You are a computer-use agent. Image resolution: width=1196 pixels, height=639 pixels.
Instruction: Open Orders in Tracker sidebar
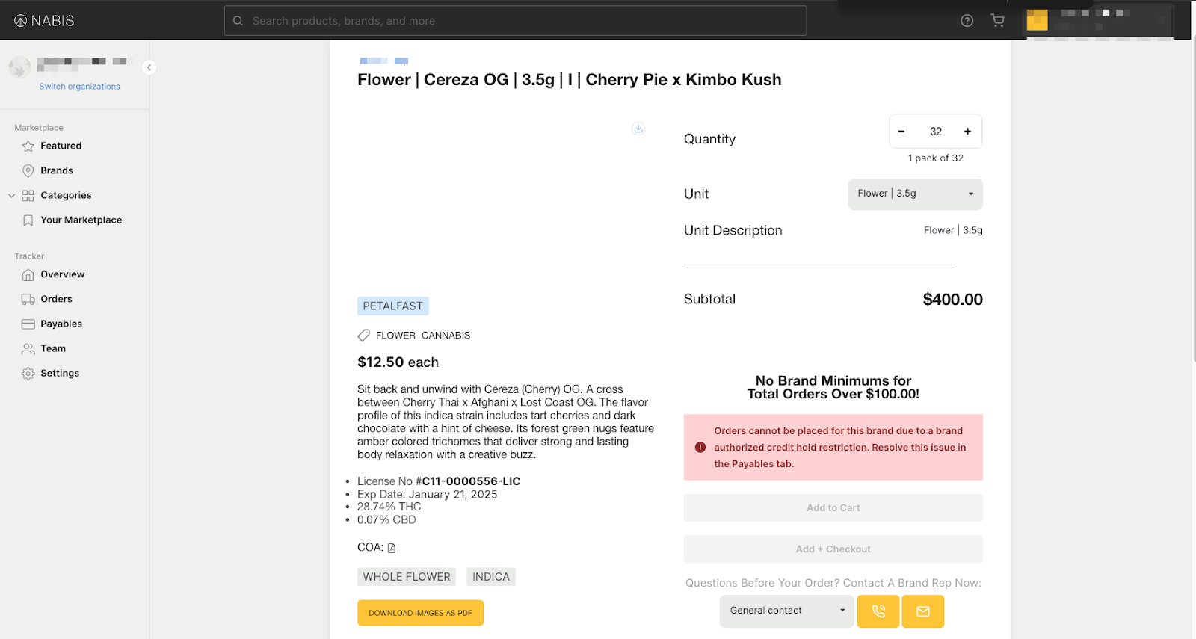(x=56, y=300)
